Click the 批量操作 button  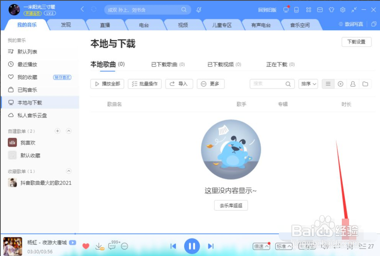[145, 84]
